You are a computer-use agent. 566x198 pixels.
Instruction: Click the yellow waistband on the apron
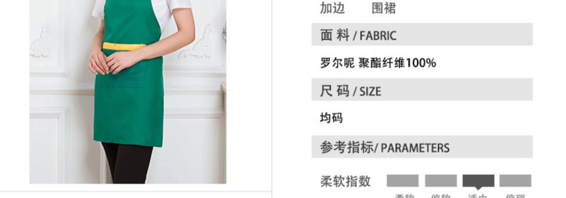tap(124, 46)
